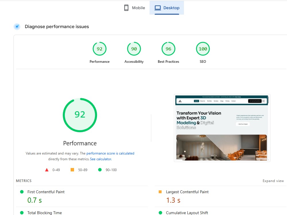Open the 'performance score is calculated' link
The image size is (287, 215).
point(110,153)
